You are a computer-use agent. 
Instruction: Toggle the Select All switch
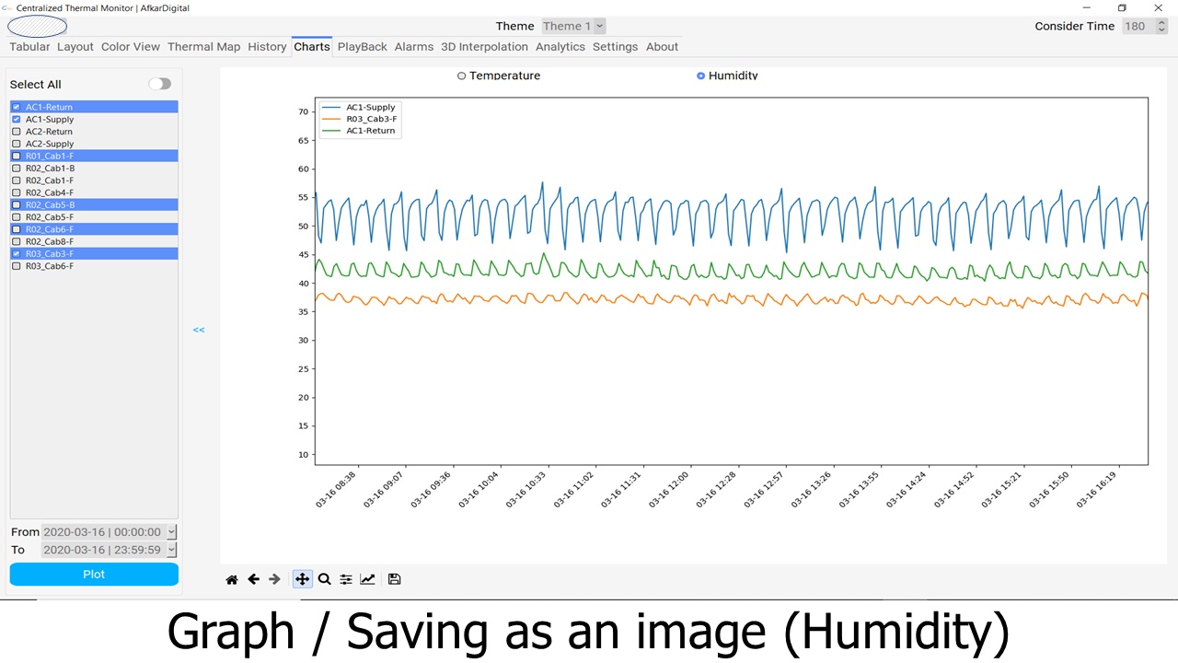[160, 84]
